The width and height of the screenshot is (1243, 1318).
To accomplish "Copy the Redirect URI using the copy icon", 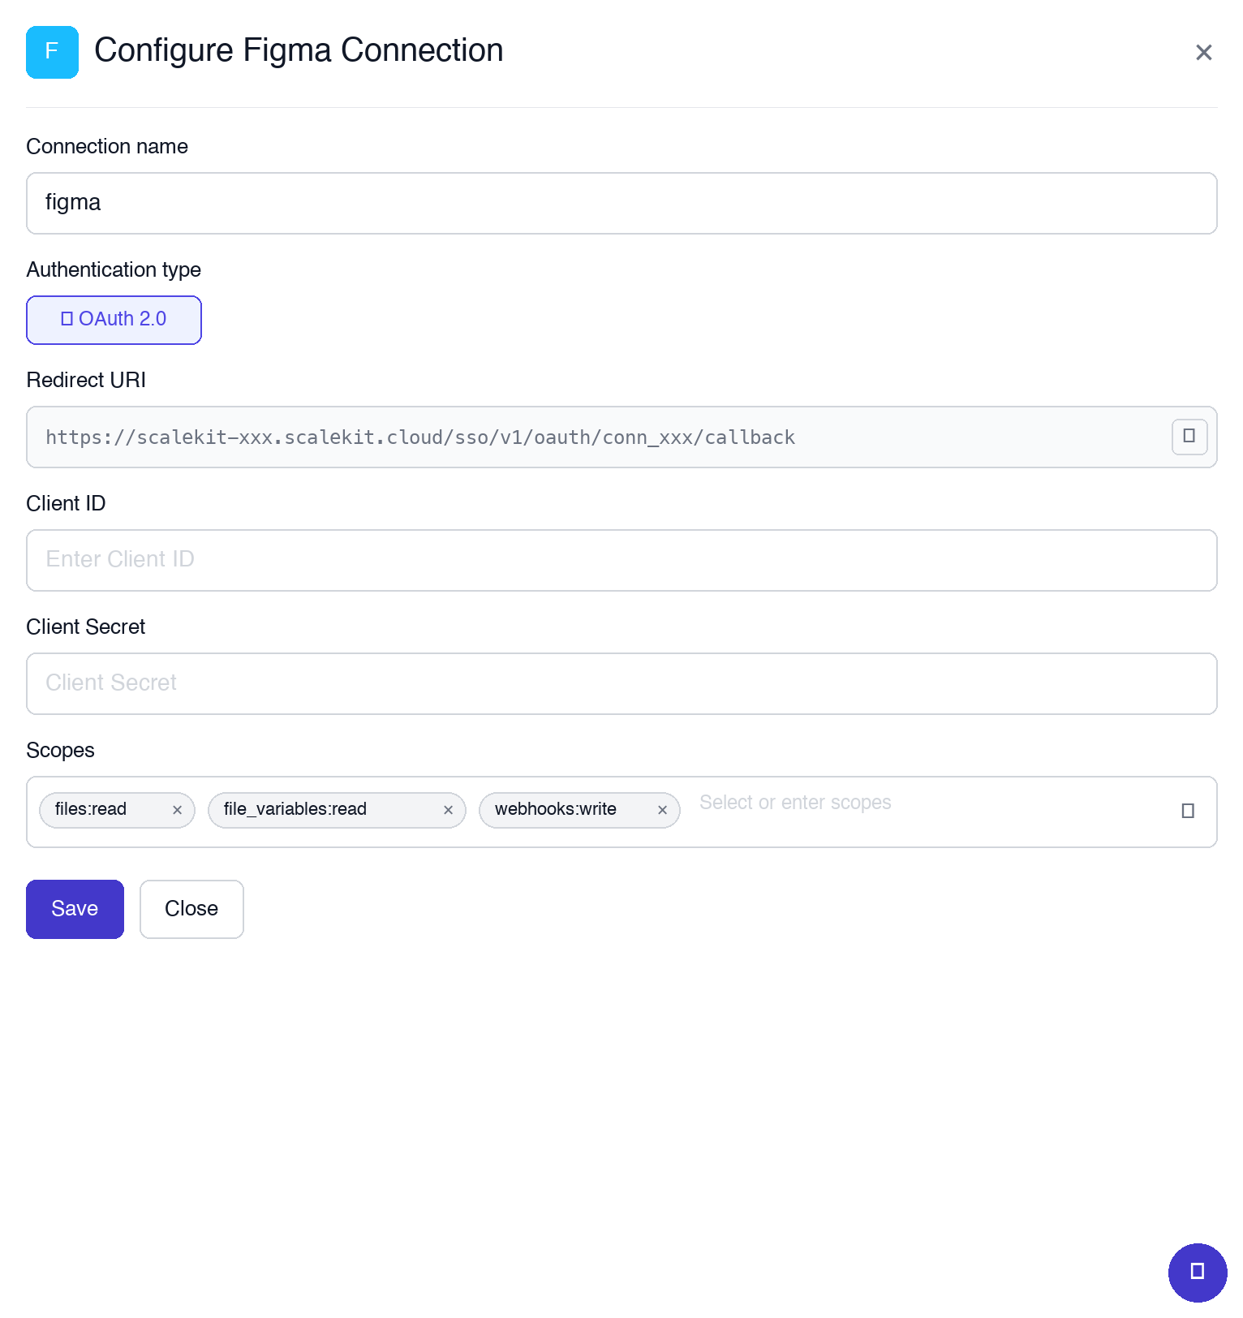I will [x=1189, y=437].
